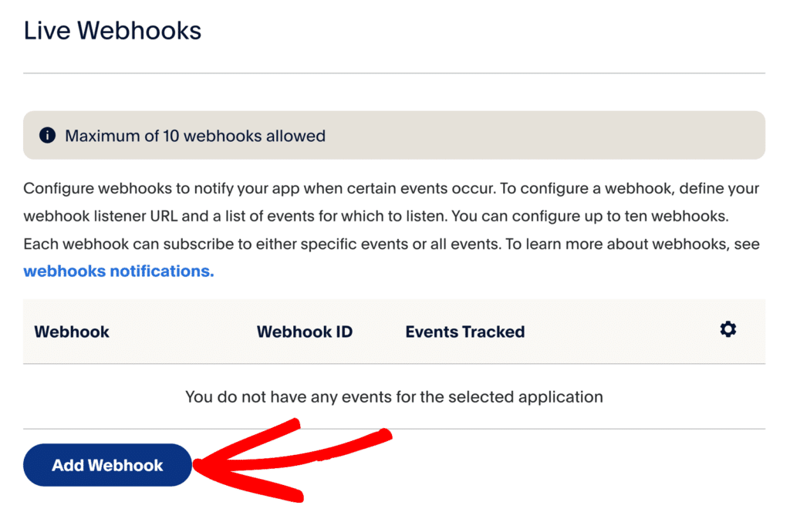The image size is (790, 519).
Task: Select the Webhook ID column header
Action: coord(304,332)
